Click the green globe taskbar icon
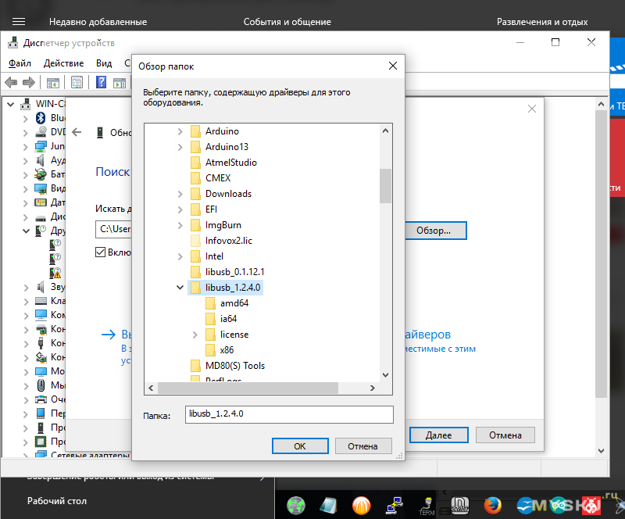The width and height of the screenshot is (625, 519). [x=296, y=506]
